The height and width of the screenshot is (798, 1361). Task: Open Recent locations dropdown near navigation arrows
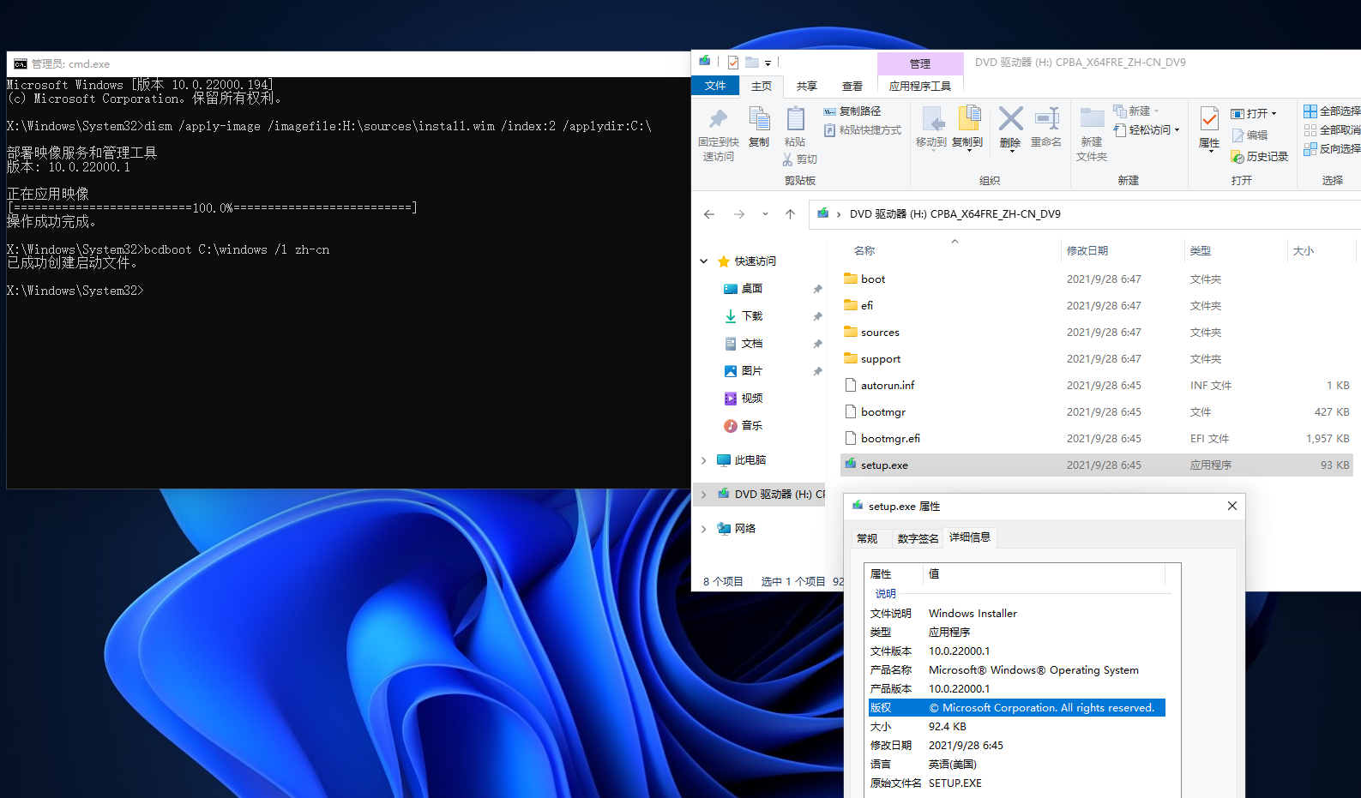click(765, 214)
